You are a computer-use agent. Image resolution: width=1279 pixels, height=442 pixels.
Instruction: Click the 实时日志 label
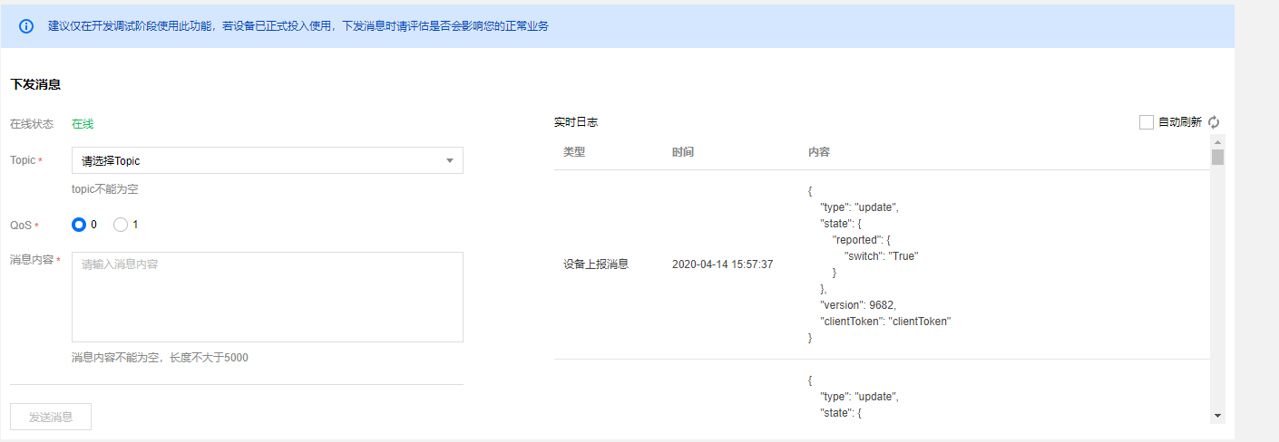(x=576, y=122)
